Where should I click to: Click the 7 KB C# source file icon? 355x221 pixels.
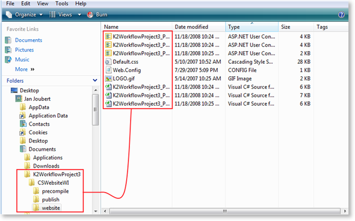(x=109, y=95)
